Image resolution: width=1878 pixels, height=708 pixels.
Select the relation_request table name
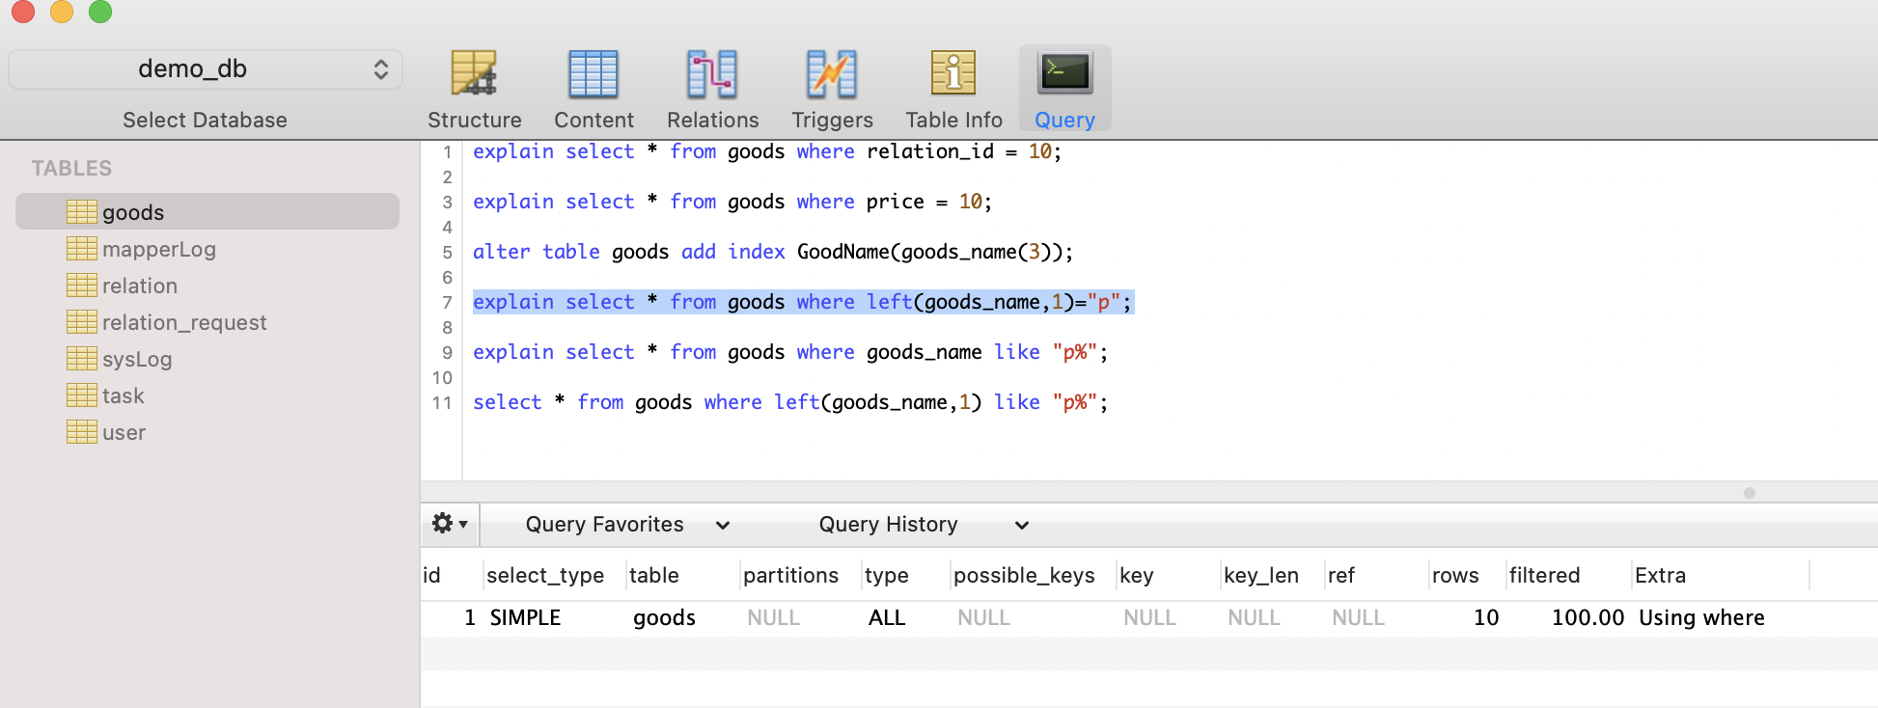pyautogui.click(x=184, y=322)
